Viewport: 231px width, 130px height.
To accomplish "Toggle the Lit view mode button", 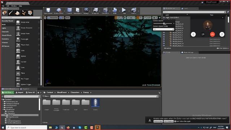I will pyautogui.click(x=62, y=18).
